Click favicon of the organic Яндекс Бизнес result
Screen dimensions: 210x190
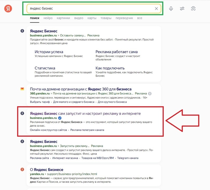[x=22, y=113]
